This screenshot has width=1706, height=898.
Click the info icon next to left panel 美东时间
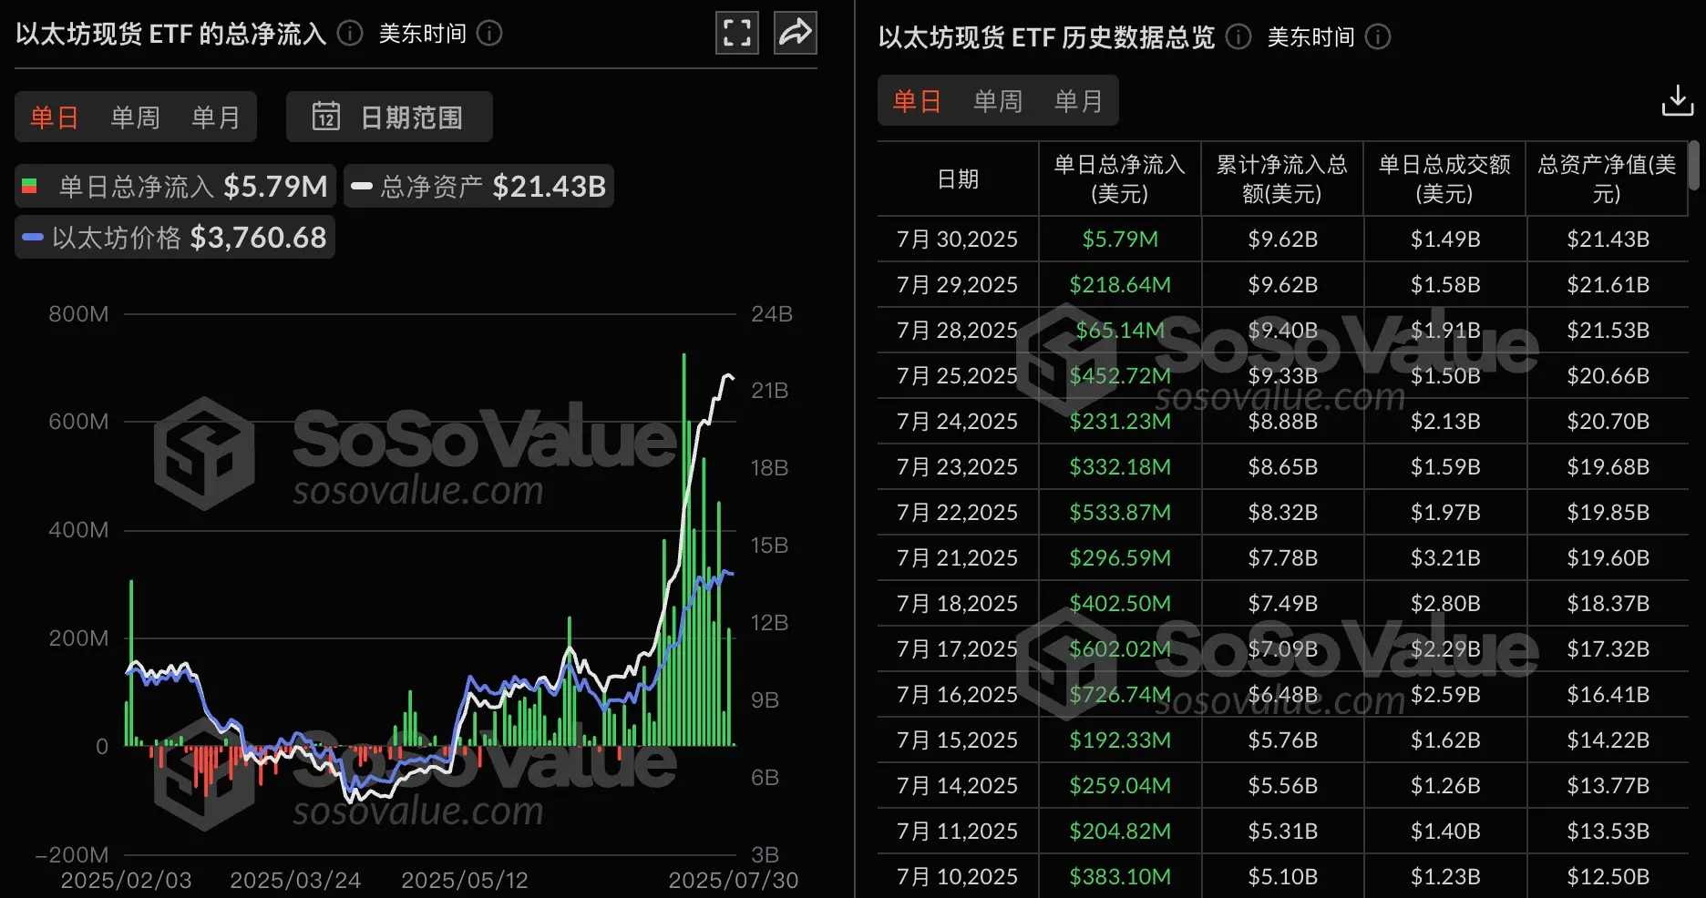point(490,34)
